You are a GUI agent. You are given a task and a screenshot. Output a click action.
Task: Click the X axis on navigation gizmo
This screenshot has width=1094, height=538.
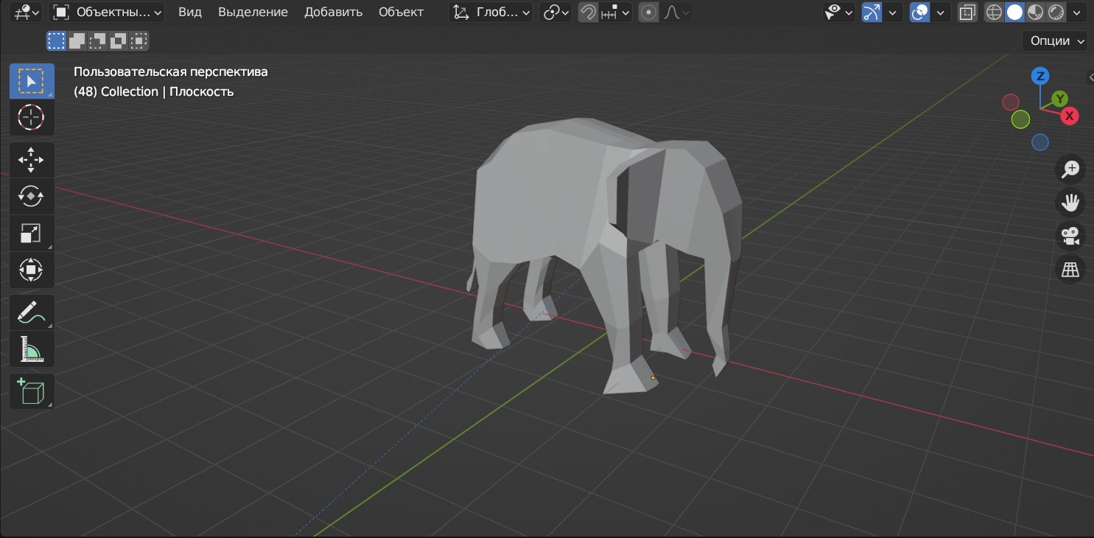click(1070, 116)
